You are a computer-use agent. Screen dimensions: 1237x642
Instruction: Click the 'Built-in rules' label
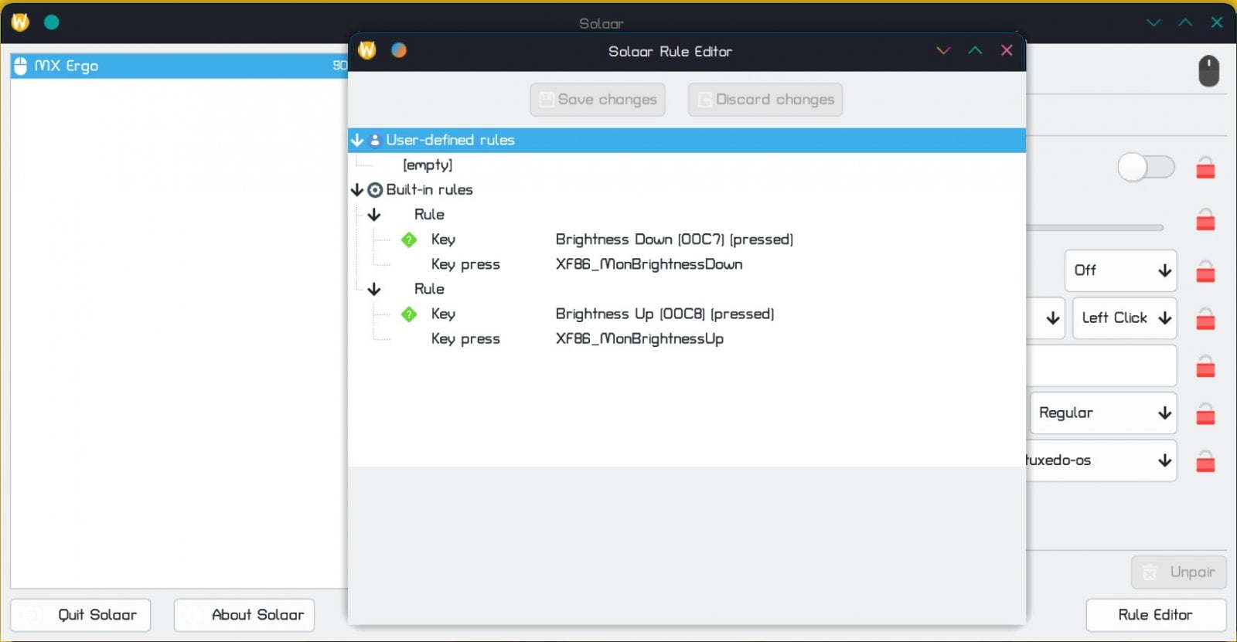point(429,190)
